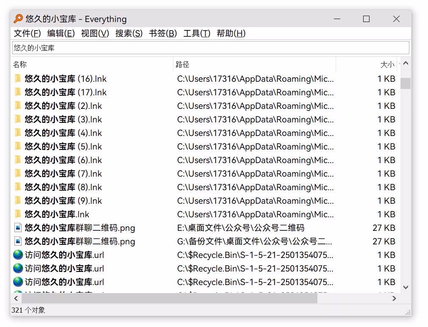Image resolution: width=428 pixels, height=327 pixels.
Task: Click folder icon of 悠久的小宝库 (17).lnk
Action: 18,92
